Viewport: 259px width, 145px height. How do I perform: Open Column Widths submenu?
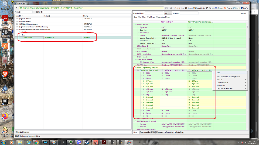pyautogui.click(x=230, y=82)
